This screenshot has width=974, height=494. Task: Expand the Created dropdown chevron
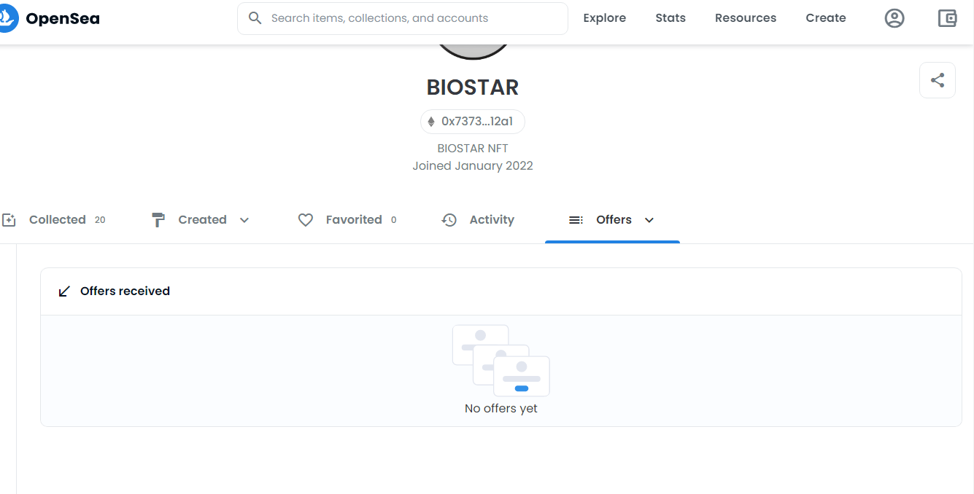[244, 220]
